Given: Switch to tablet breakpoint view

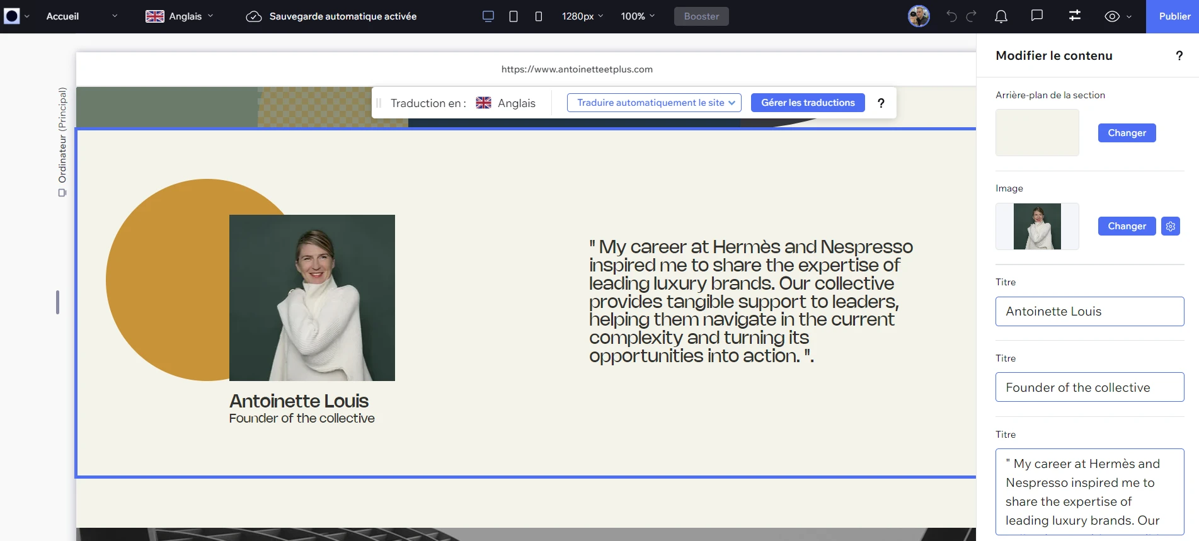Looking at the screenshot, I should tap(513, 16).
